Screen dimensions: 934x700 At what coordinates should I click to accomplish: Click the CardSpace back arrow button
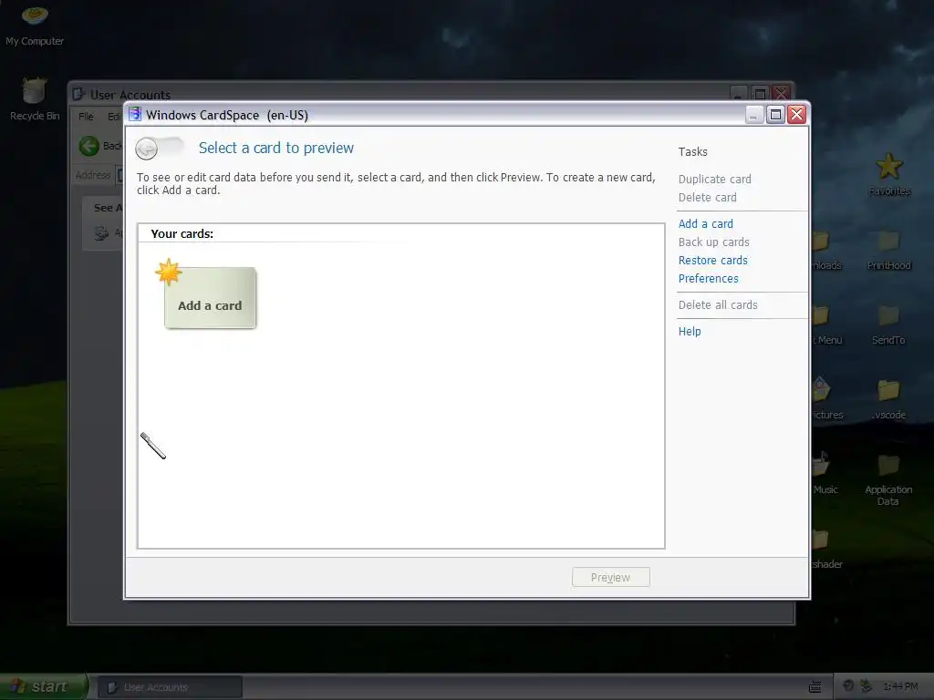pos(147,149)
